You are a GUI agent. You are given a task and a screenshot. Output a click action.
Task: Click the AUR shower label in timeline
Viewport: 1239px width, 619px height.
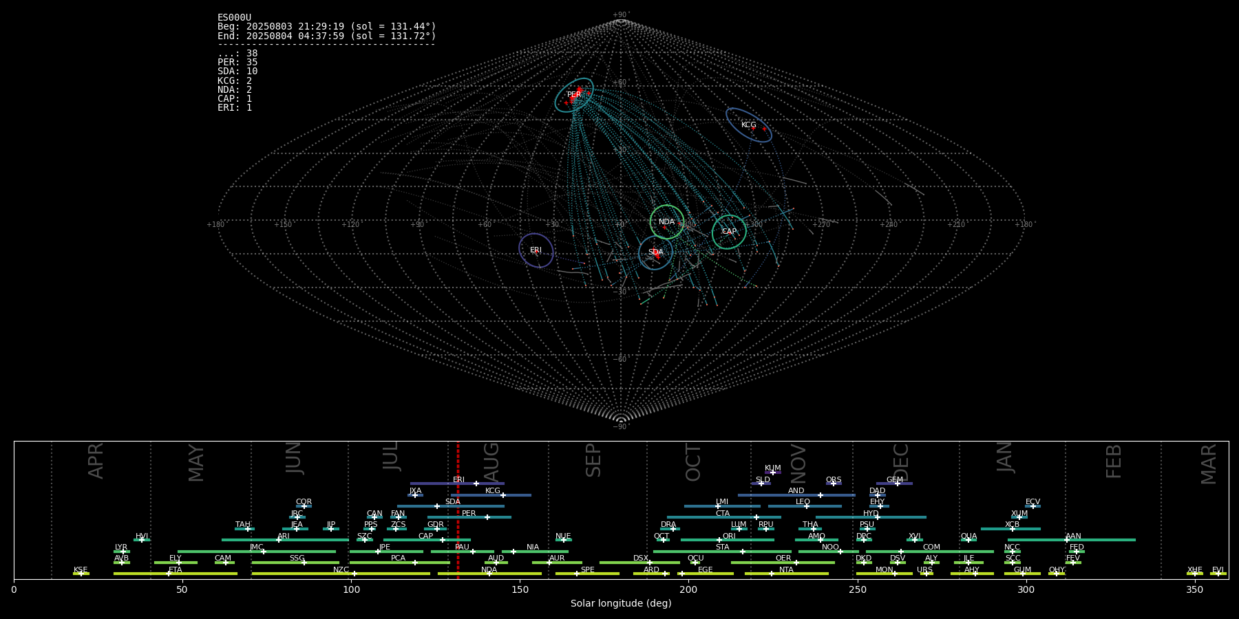coord(557,558)
